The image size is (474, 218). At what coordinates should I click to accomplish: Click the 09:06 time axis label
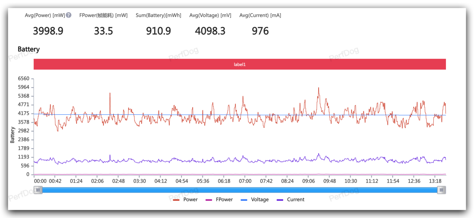click(x=309, y=181)
